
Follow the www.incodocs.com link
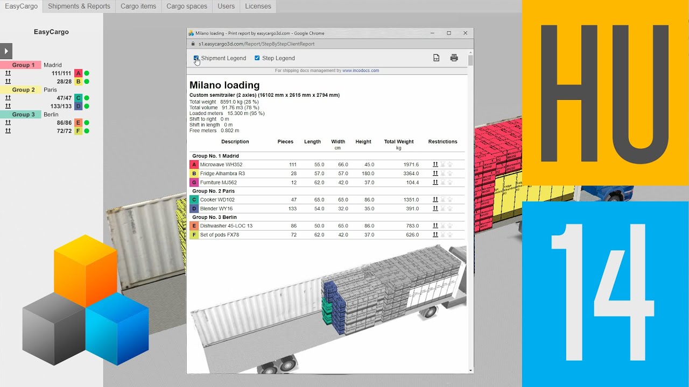click(361, 70)
